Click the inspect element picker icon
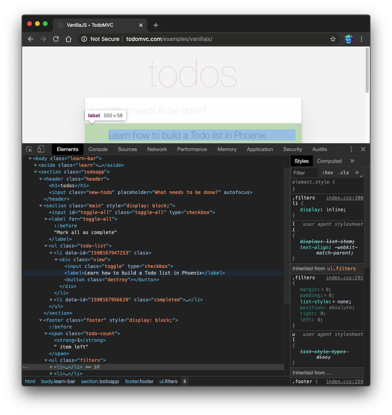The image size is (392, 415). click(x=29, y=149)
